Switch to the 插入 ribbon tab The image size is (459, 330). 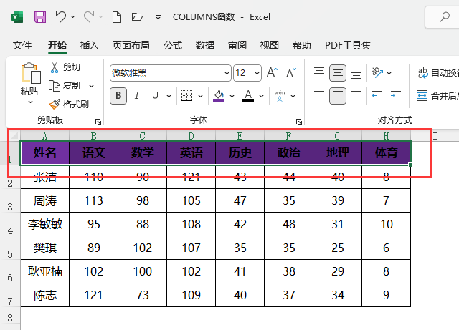90,45
